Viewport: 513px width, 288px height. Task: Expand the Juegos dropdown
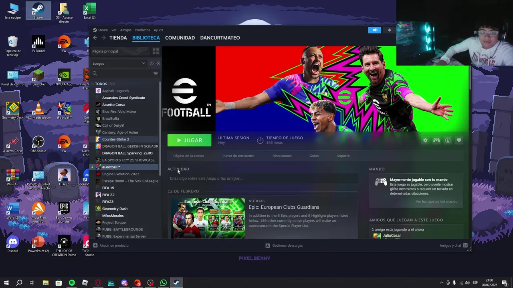tap(119, 64)
